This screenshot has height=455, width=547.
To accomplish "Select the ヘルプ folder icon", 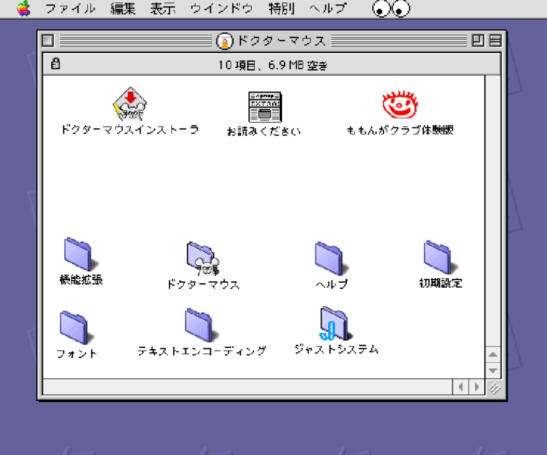I will coord(331,258).
